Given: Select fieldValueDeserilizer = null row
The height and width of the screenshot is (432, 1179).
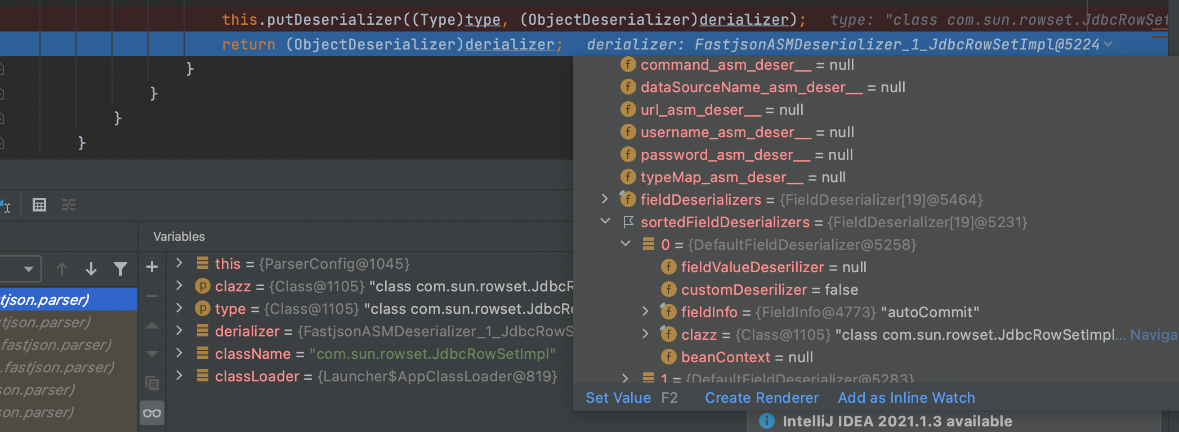Looking at the screenshot, I should [876, 267].
